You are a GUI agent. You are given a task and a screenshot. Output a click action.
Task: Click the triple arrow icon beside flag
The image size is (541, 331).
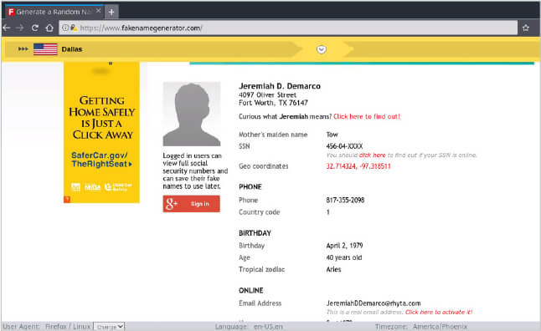pyautogui.click(x=23, y=49)
